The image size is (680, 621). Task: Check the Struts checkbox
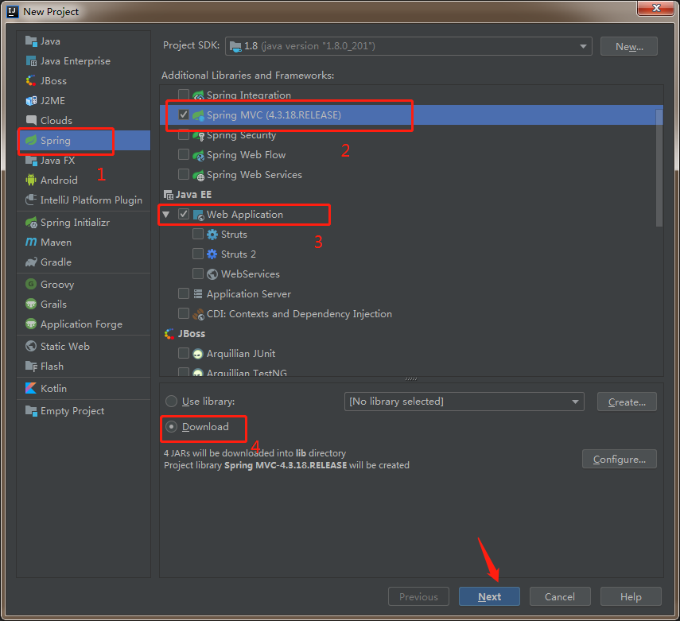tap(198, 234)
